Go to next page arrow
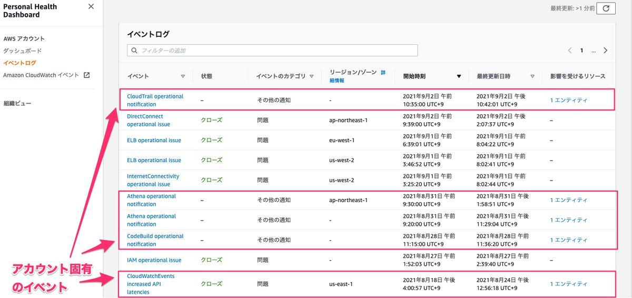 (606, 51)
